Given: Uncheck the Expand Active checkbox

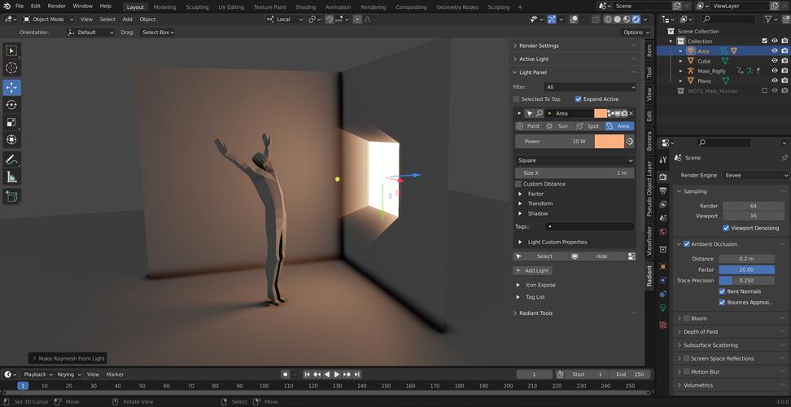Looking at the screenshot, I should pyautogui.click(x=578, y=99).
